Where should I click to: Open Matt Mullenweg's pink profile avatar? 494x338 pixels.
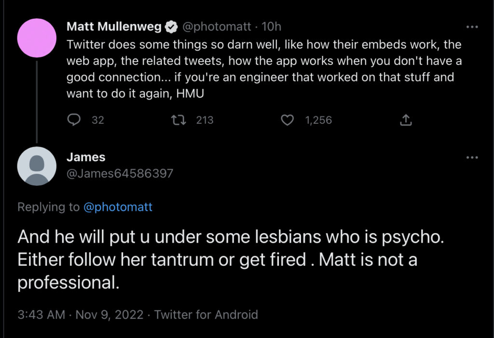click(x=37, y=38)
